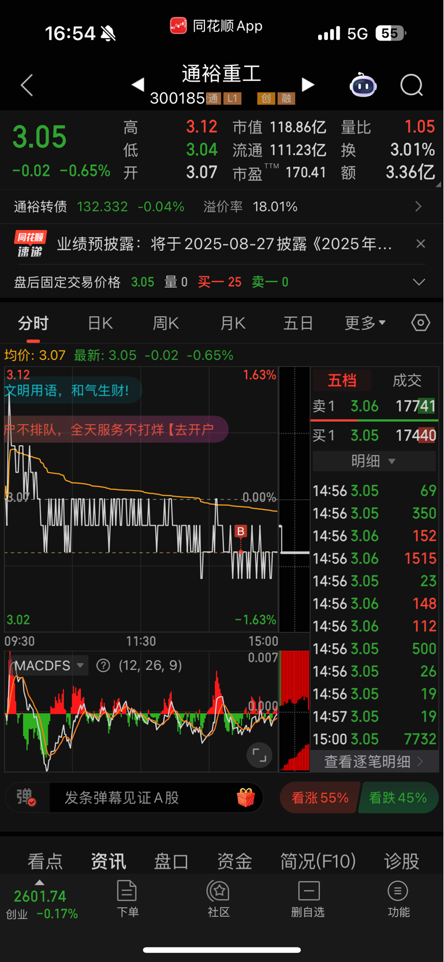Screen dimensions: 444x962
Task: Click the red B buy marker
Action: pyautogui.click(x=241, y=531)
